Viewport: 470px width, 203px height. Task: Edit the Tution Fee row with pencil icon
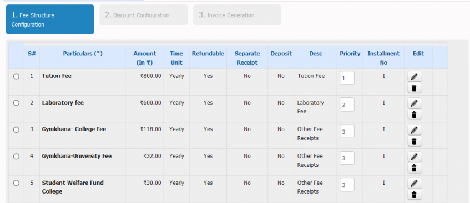point(415,76)
